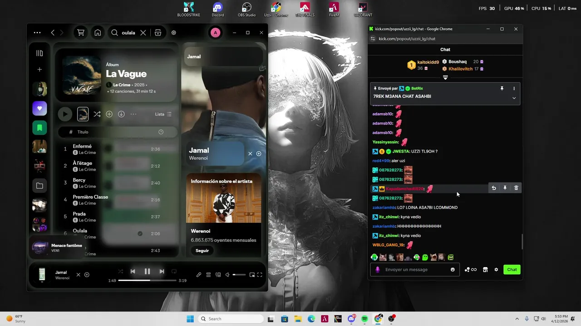This screenshot has width=581, height=326.
Task: Open Le Crime artist link in album header
Action: coord(122,85)
